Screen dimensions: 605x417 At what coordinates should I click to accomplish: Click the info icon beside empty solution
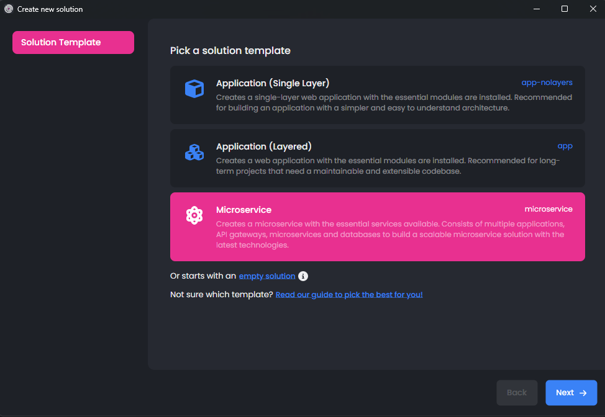pos(303,276)
